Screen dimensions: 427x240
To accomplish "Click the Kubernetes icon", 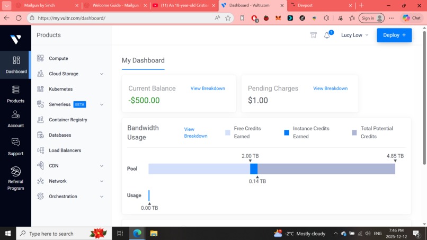I will (40, 89).
